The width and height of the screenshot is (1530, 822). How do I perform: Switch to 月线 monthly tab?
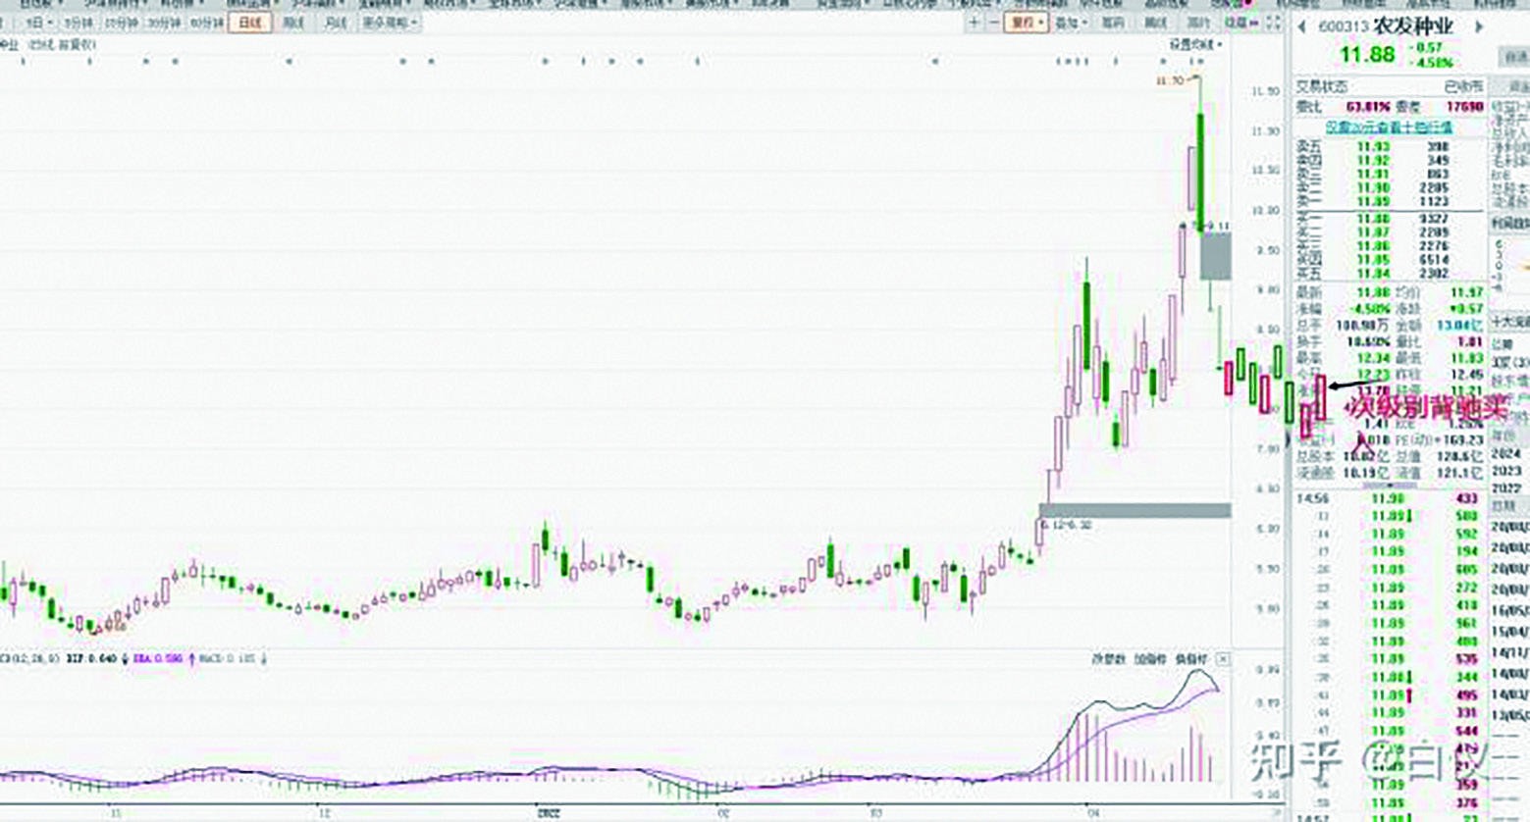pyautogui.click(x=335, y=23)
